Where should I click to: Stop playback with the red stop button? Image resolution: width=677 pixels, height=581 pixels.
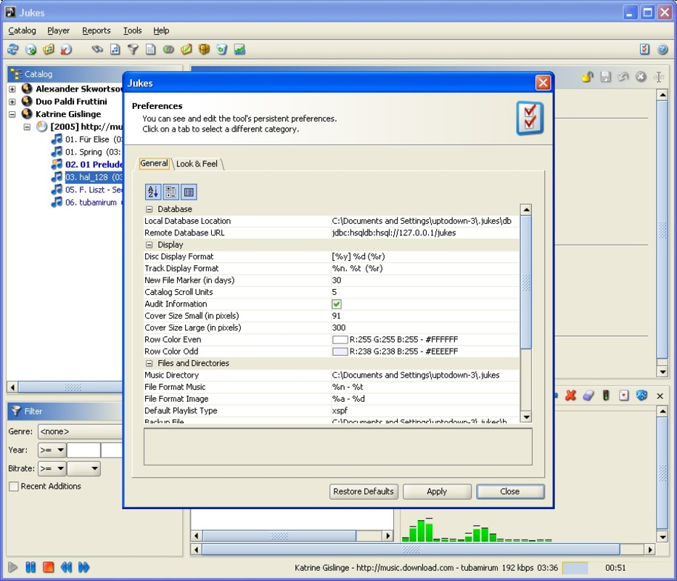(x=49, y=567)
